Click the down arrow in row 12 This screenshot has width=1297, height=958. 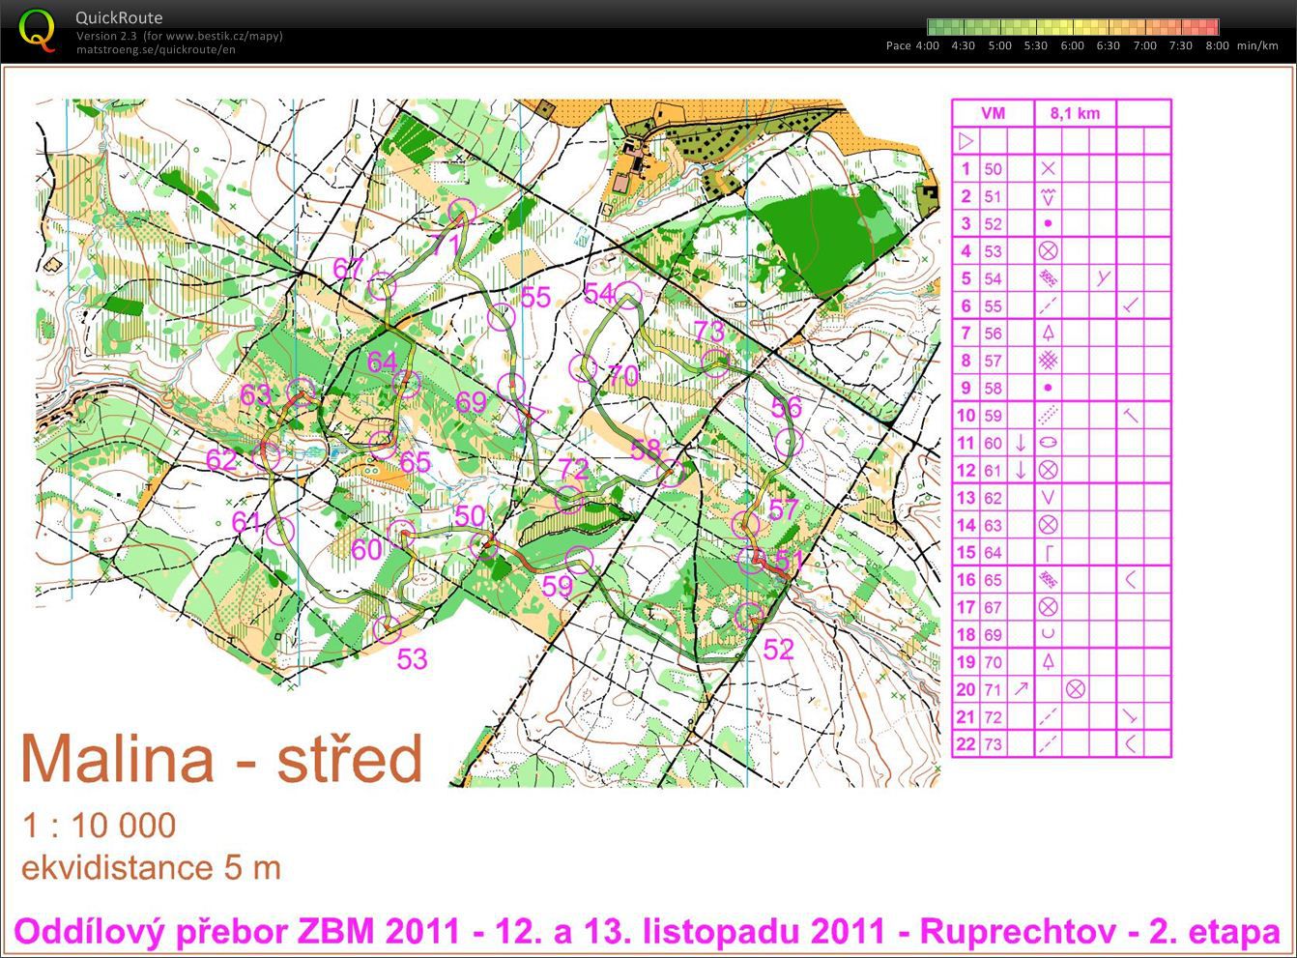coord(1021,470)
